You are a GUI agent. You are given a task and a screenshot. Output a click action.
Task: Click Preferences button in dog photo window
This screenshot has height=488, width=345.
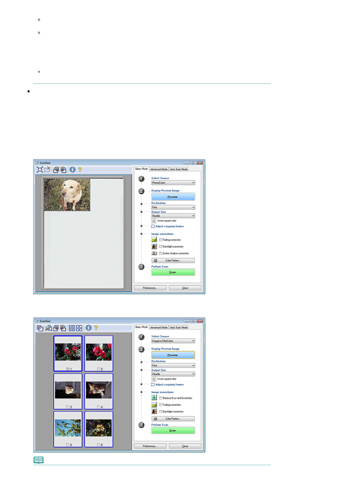coord(150,288)
